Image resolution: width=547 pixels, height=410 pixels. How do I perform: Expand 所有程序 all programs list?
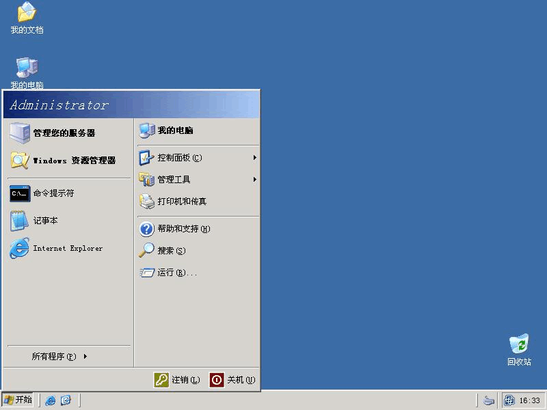[59, 356]
